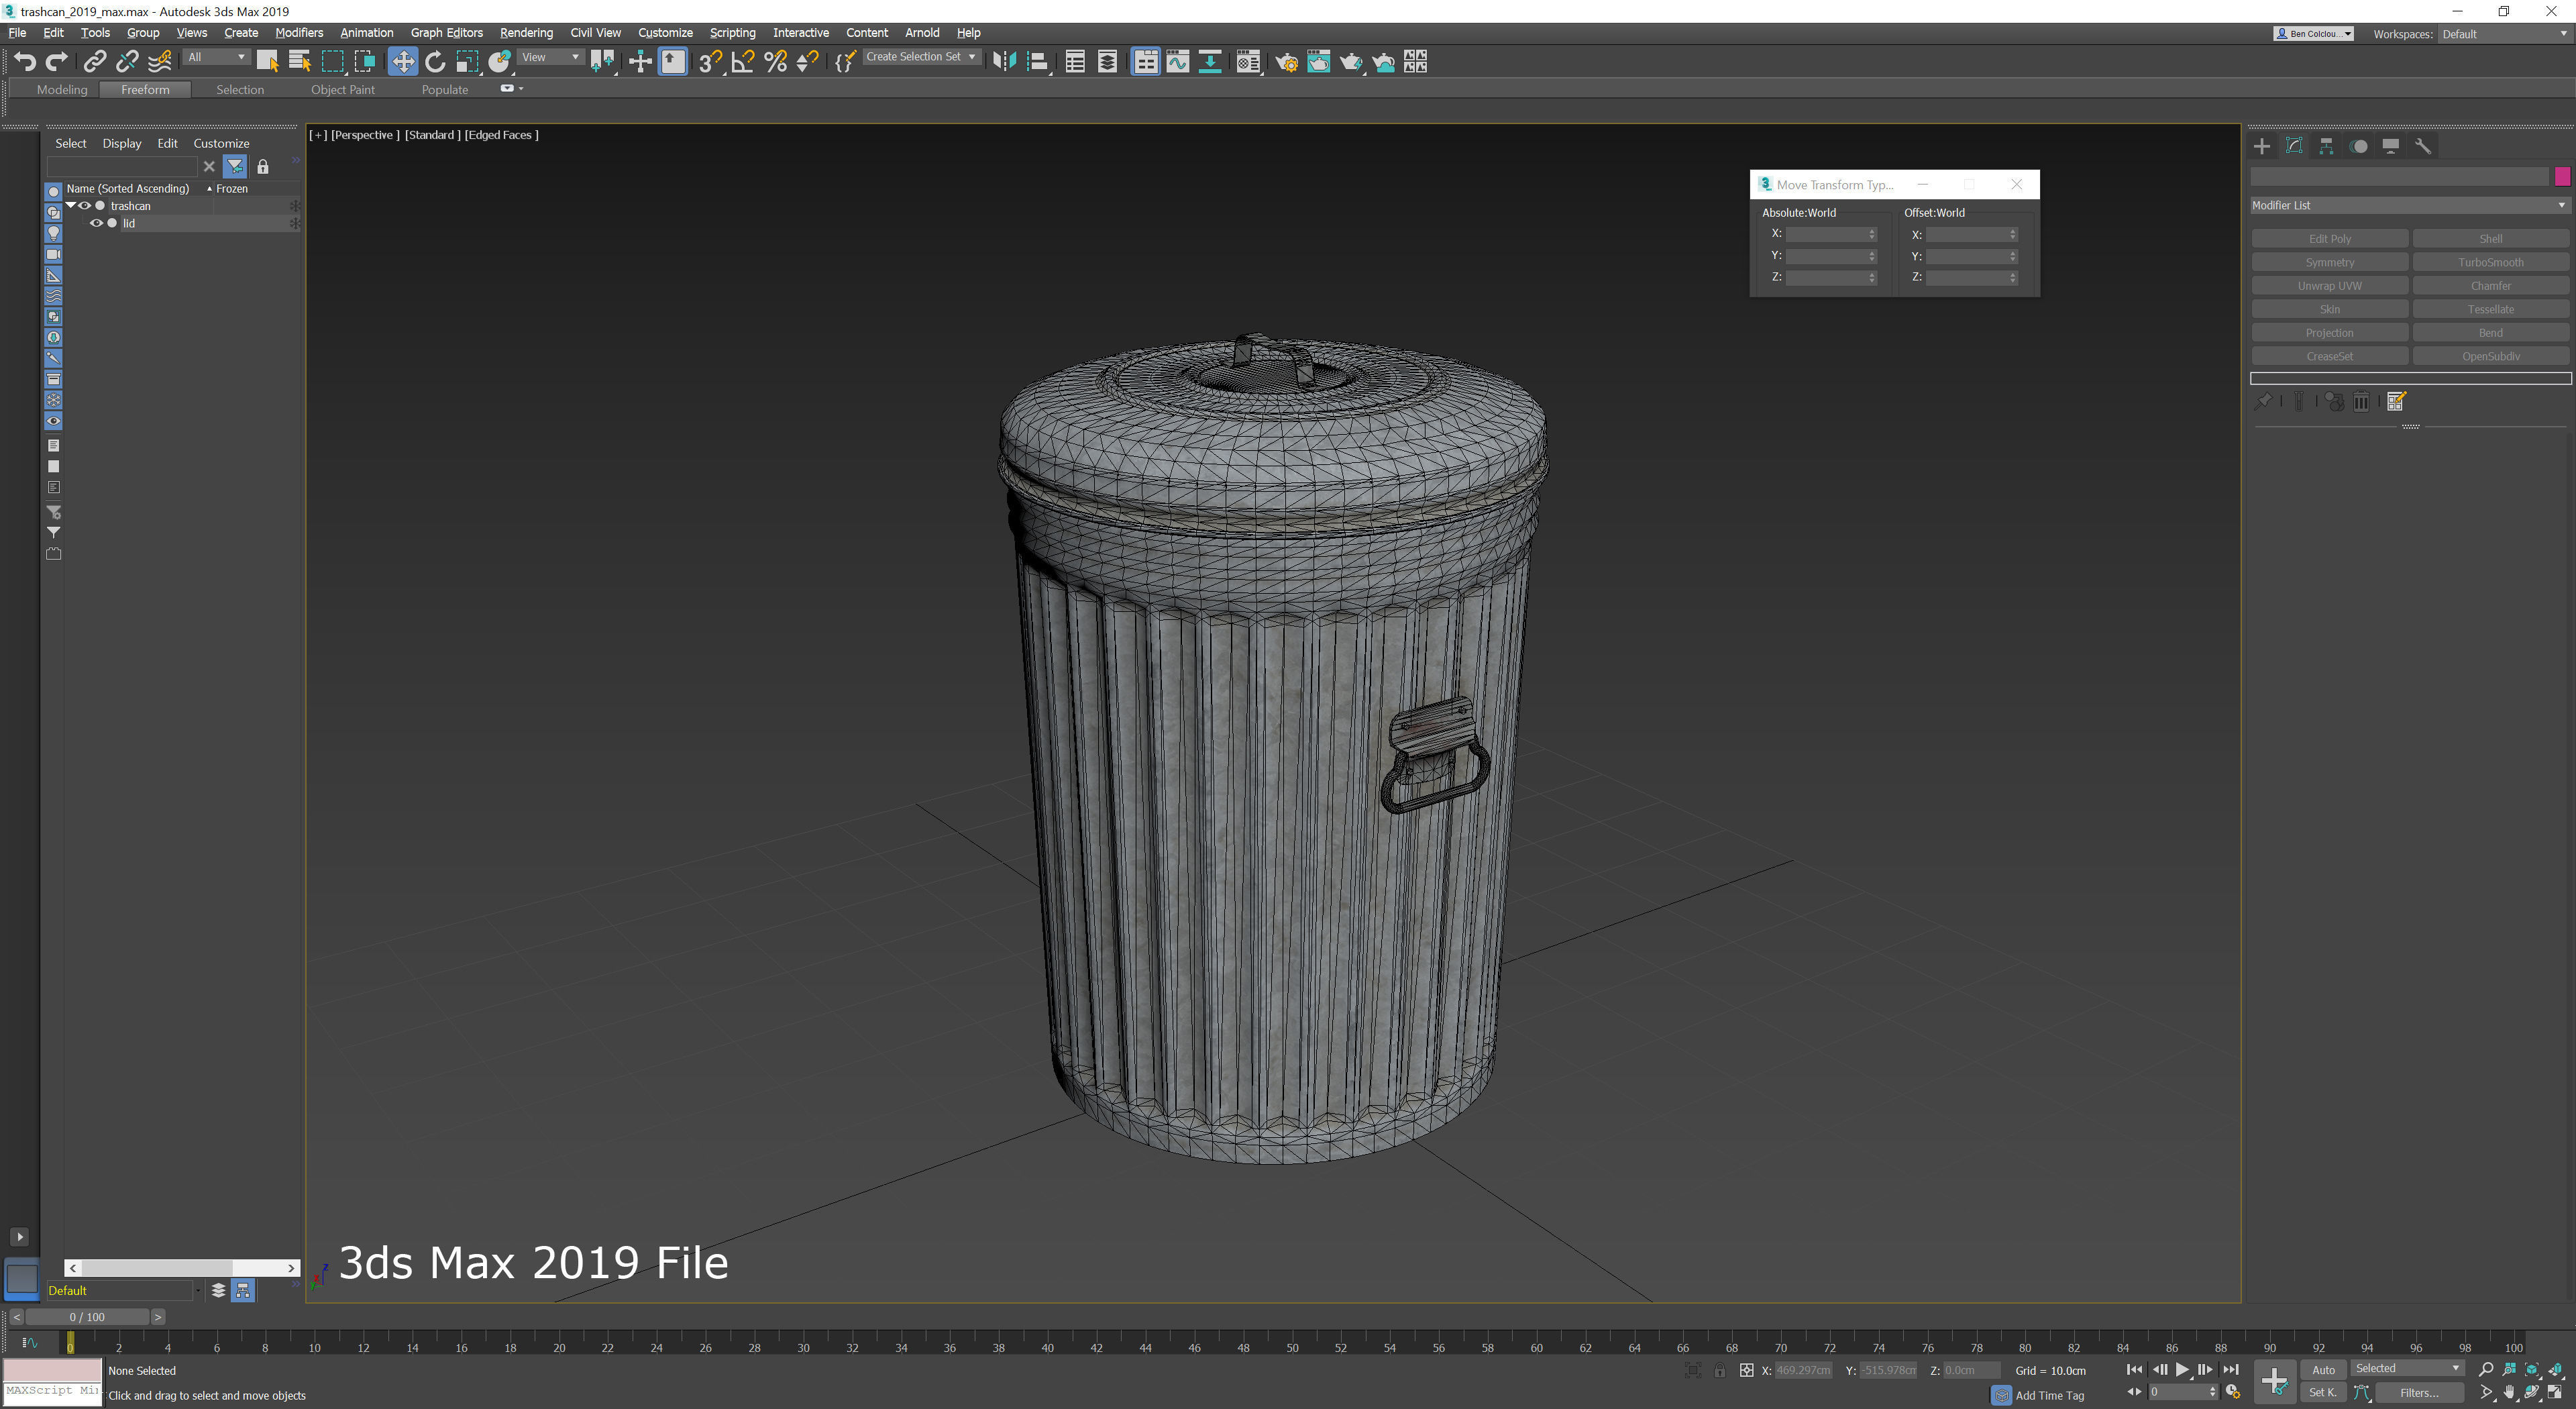Click the time slider showing 0 / 100
The width and height of the screenshot is (2576, 1409).
87,1317
